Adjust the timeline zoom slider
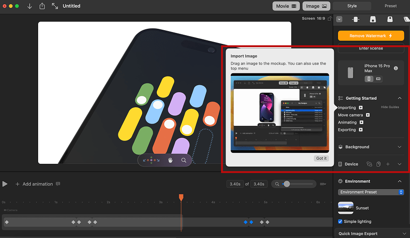 tap(287, 184)
